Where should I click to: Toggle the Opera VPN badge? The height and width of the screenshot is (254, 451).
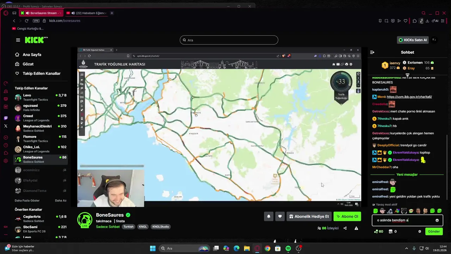tap(36, 21)
